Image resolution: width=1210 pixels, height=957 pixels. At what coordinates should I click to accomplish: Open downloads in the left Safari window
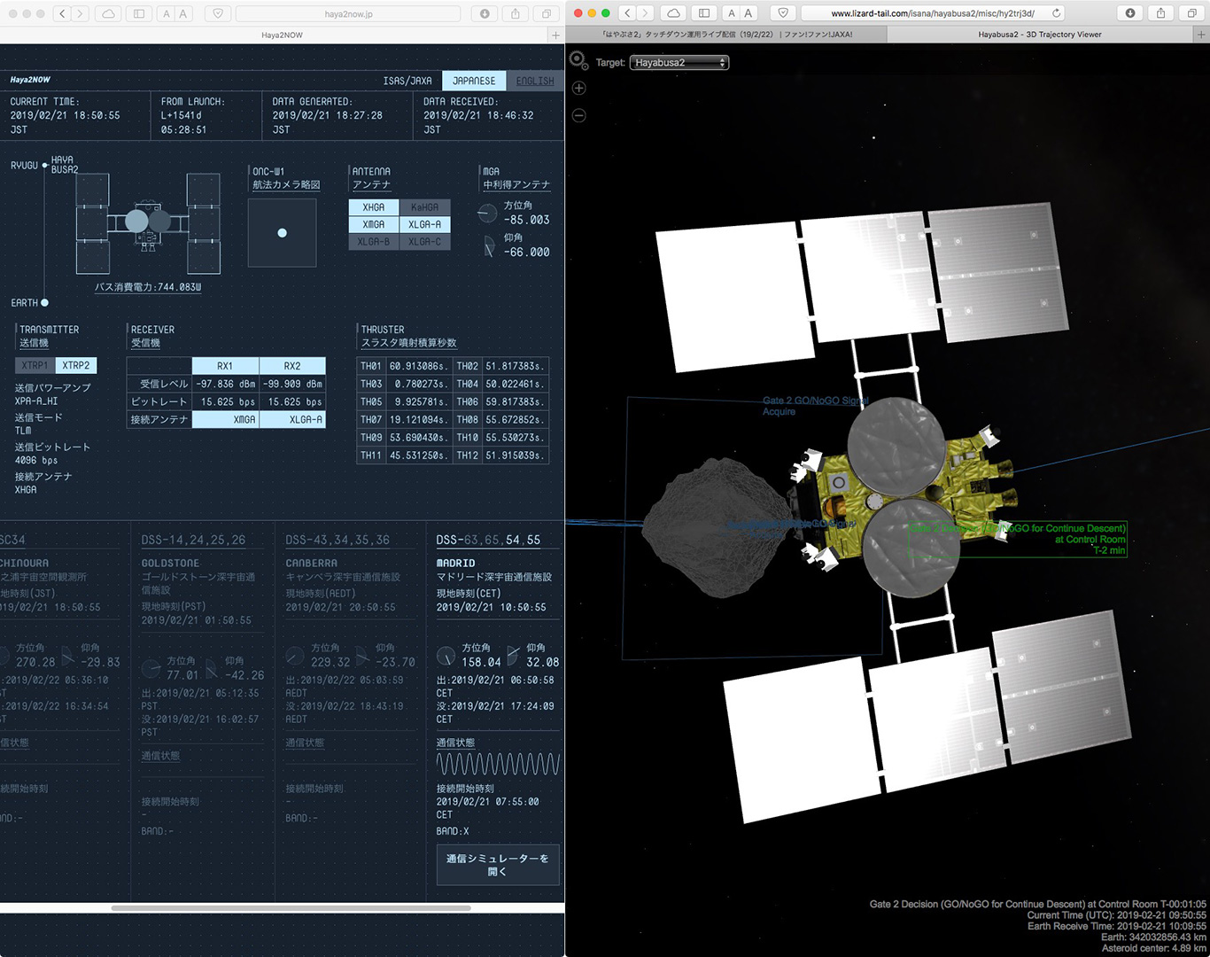click(485, 13)
